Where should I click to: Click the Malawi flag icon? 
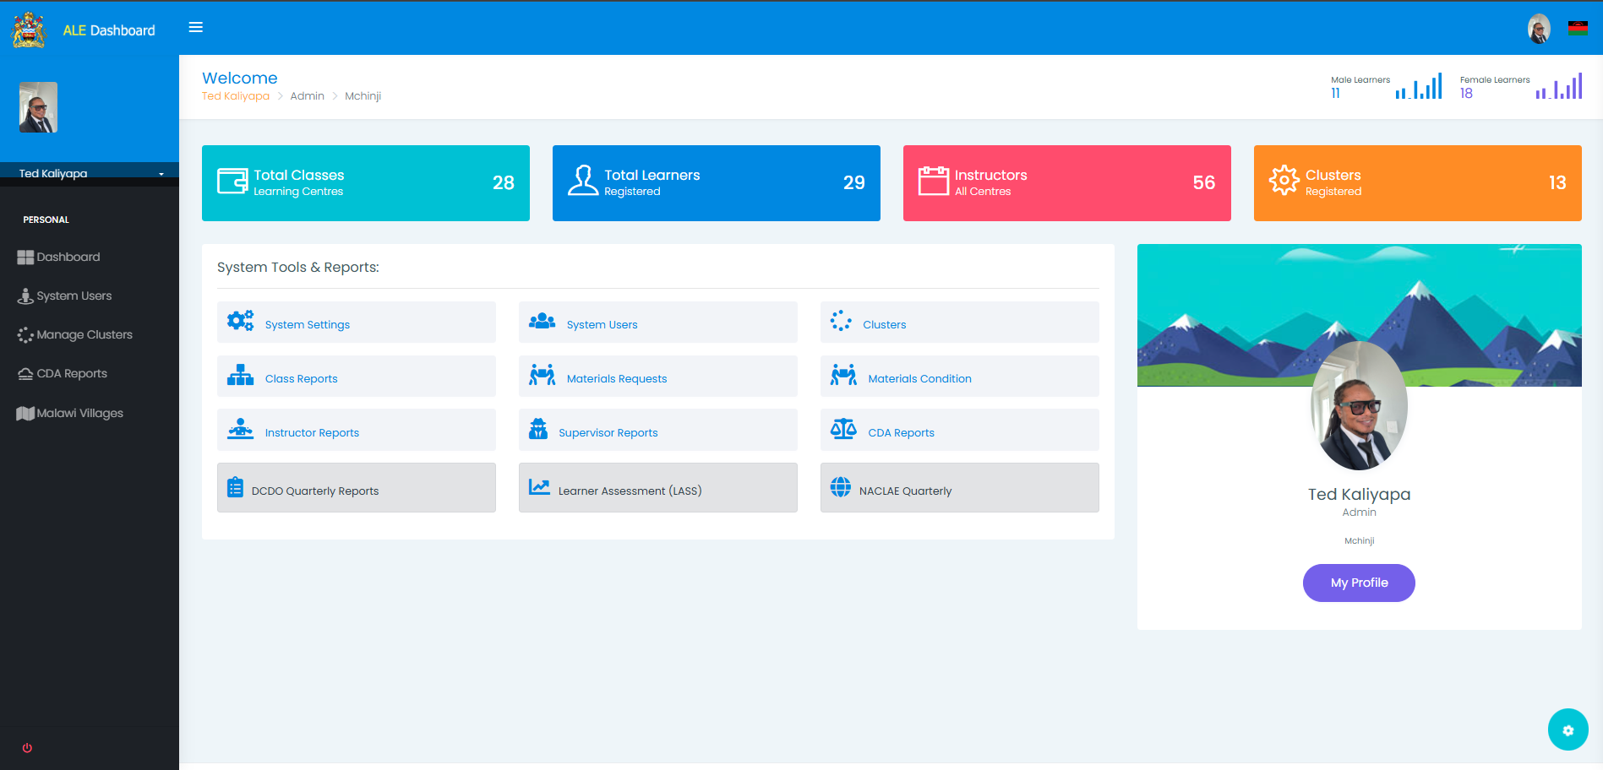(1577, 29)
